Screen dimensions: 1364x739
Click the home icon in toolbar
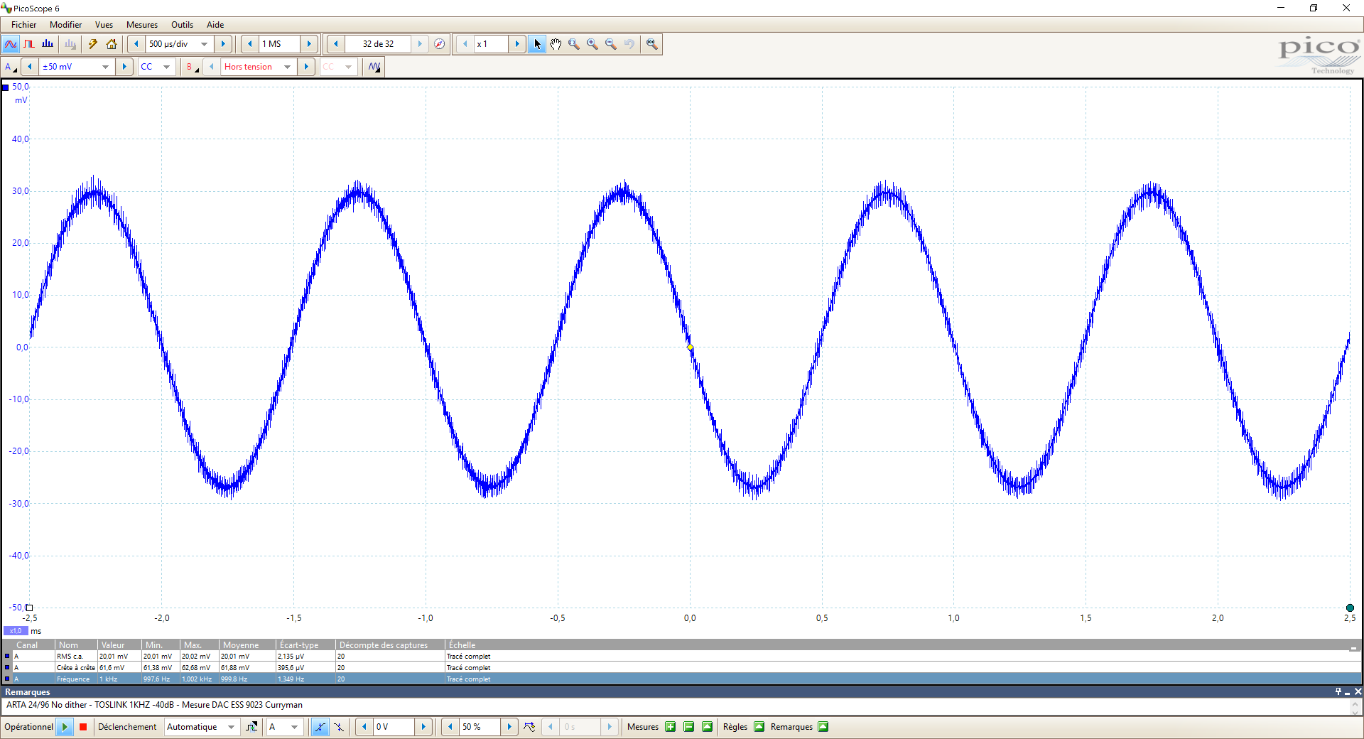tap(112, 44)
